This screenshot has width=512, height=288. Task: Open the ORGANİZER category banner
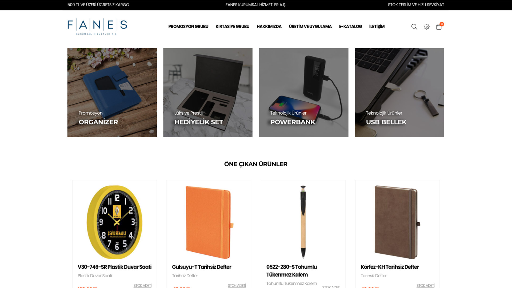112,93
